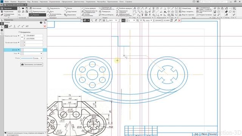Collapse the Координаты section
The width and height of the screenshot is (242, 136).
coord(24,32)
